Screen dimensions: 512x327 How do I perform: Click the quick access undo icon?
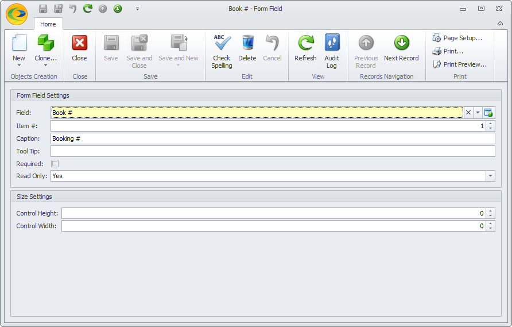73,9
